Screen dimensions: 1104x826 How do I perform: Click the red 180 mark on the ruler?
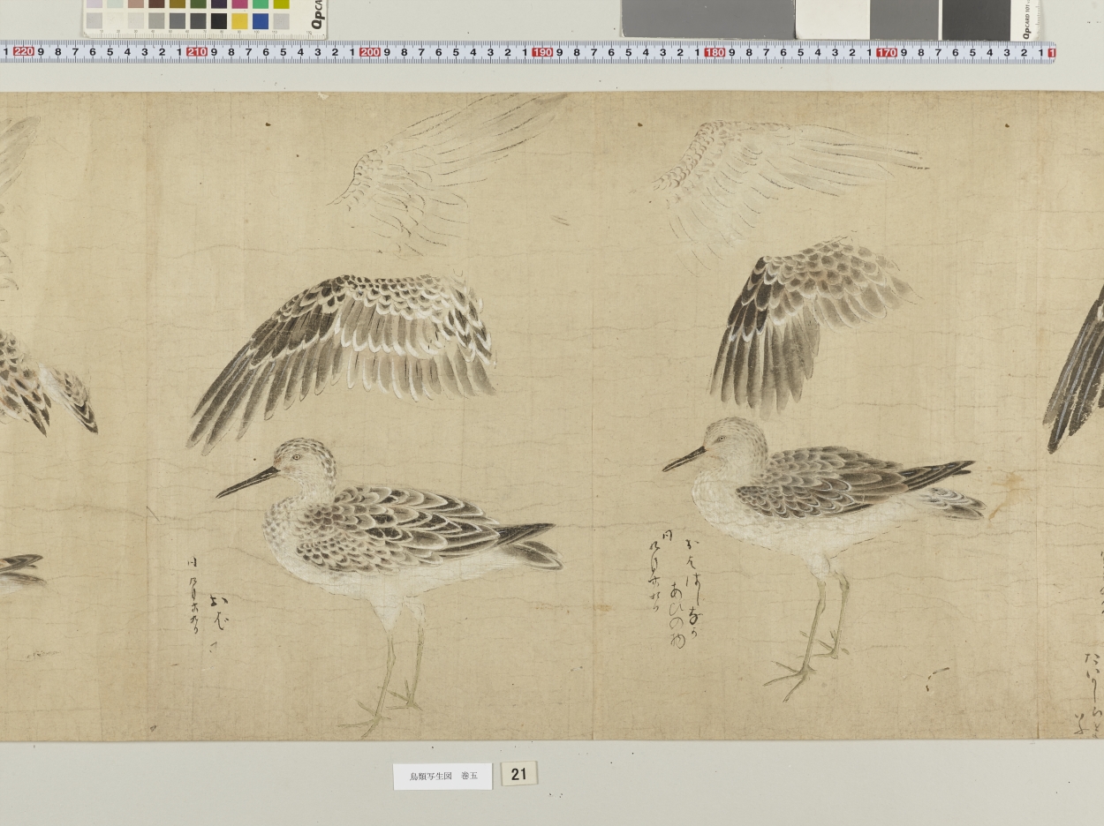pos(715,52)
